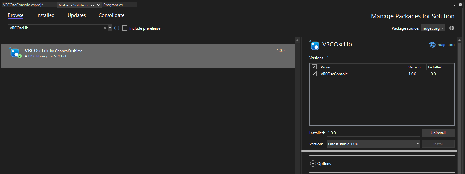Click the package list scrollbar up arrow
This screenshot has width=465, height=174.
297,40
